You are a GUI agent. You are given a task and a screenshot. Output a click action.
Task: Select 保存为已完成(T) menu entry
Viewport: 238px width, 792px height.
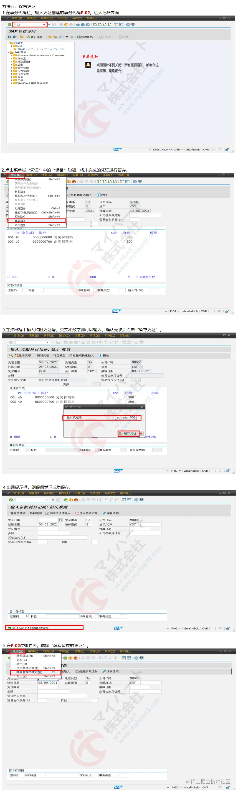point(37,212)
